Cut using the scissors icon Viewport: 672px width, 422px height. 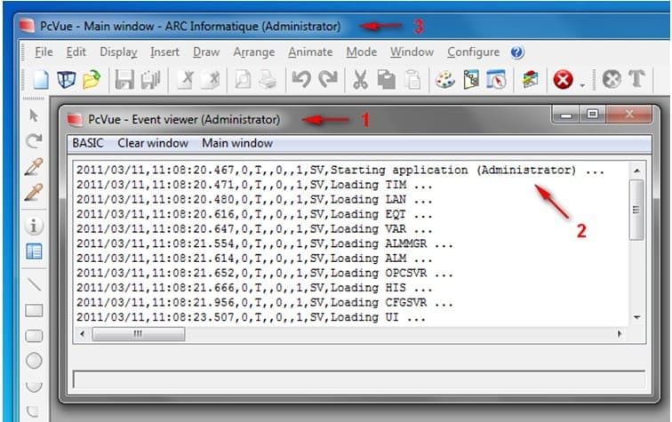(360, 80)
